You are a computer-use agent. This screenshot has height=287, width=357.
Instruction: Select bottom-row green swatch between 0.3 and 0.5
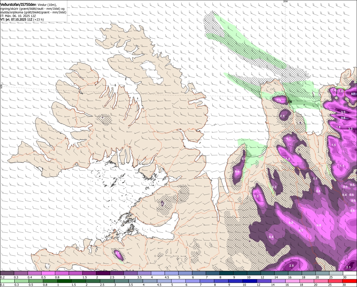click(21, 281)
